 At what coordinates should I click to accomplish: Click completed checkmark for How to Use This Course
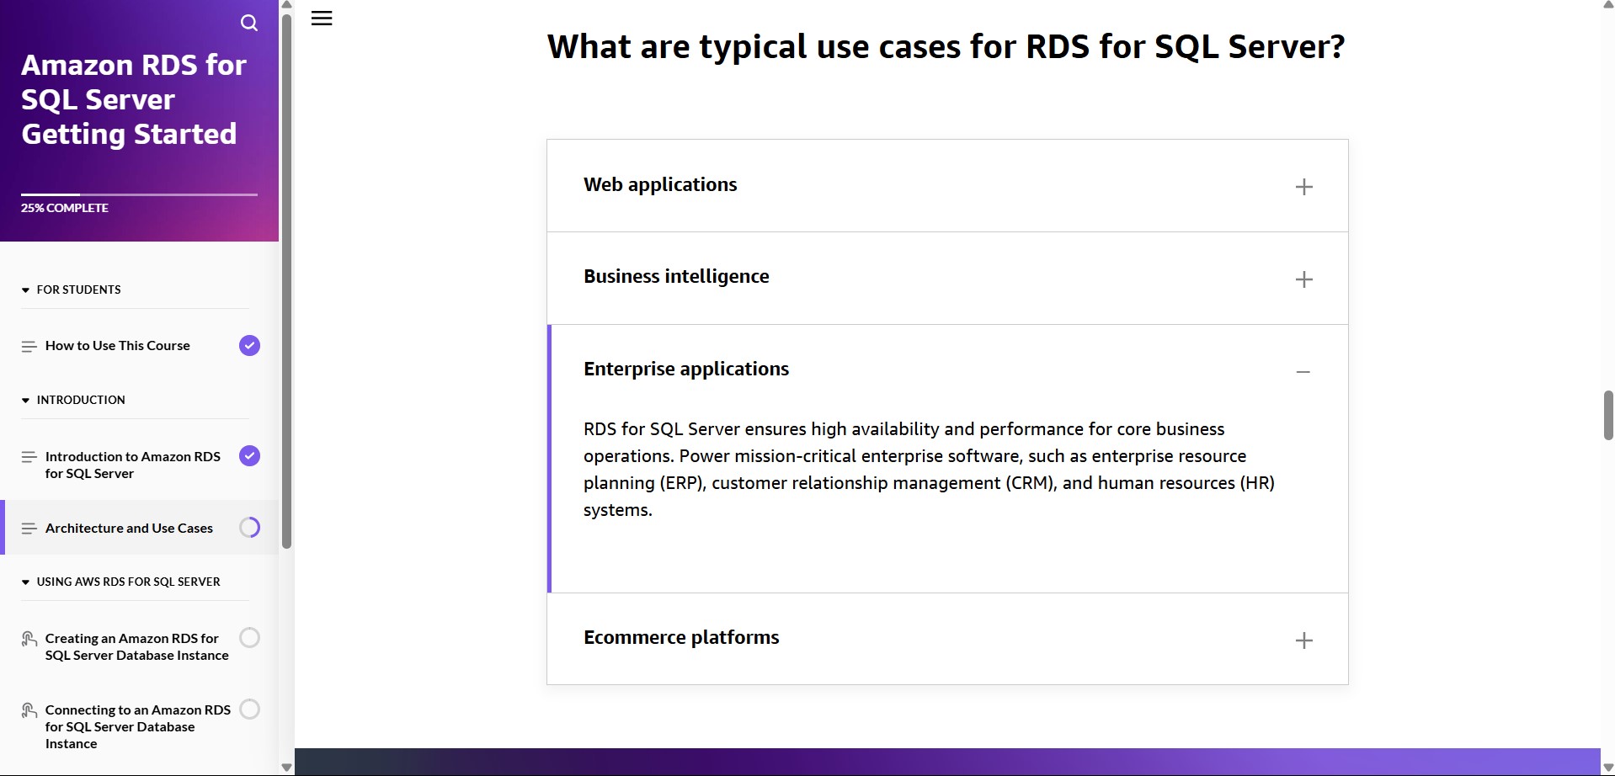pos(249,346)
